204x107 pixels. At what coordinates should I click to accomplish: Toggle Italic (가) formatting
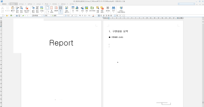[82, 16]
